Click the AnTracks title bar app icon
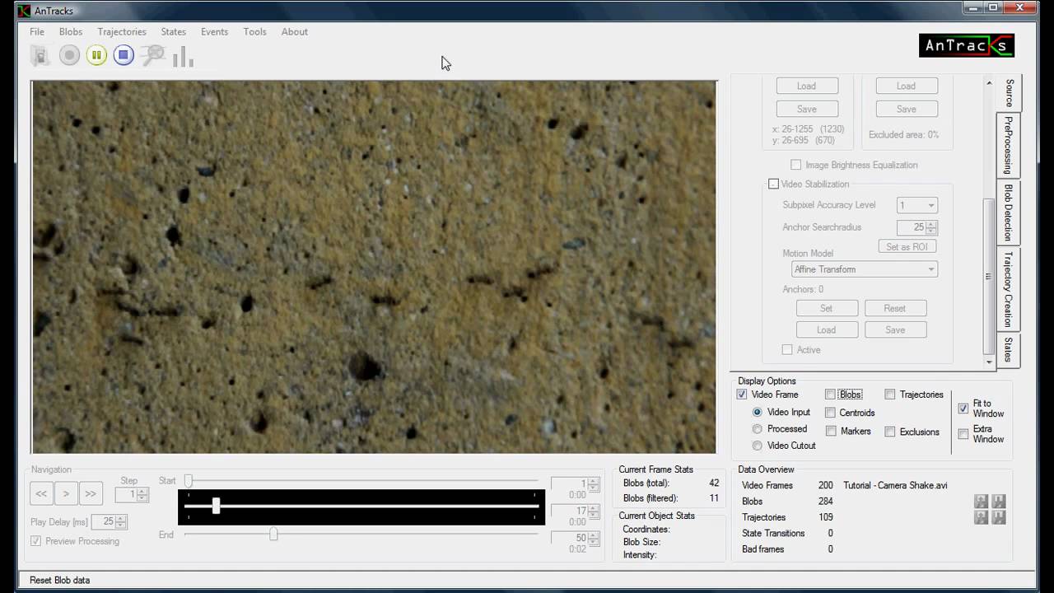1054x593 pixels. point(23,10)
